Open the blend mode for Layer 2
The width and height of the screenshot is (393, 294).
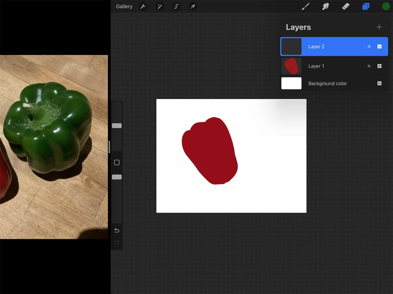(369, 46)
